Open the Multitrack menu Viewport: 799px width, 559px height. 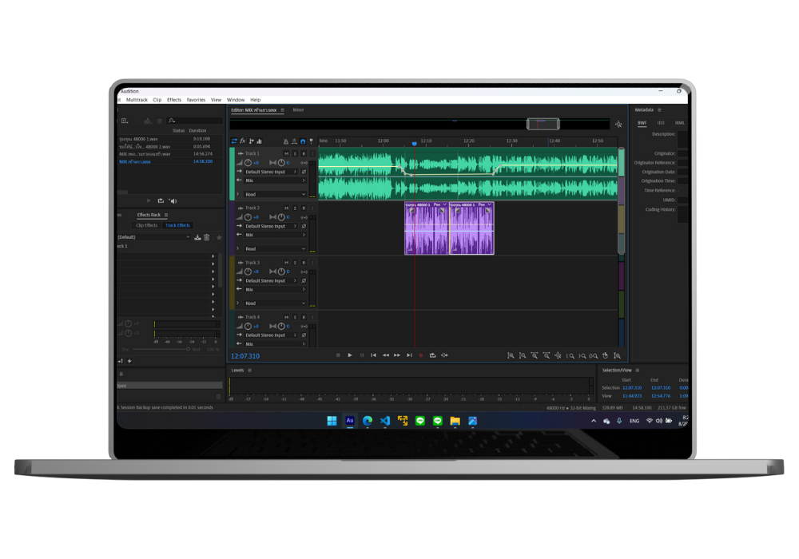(x=137, y=100)
